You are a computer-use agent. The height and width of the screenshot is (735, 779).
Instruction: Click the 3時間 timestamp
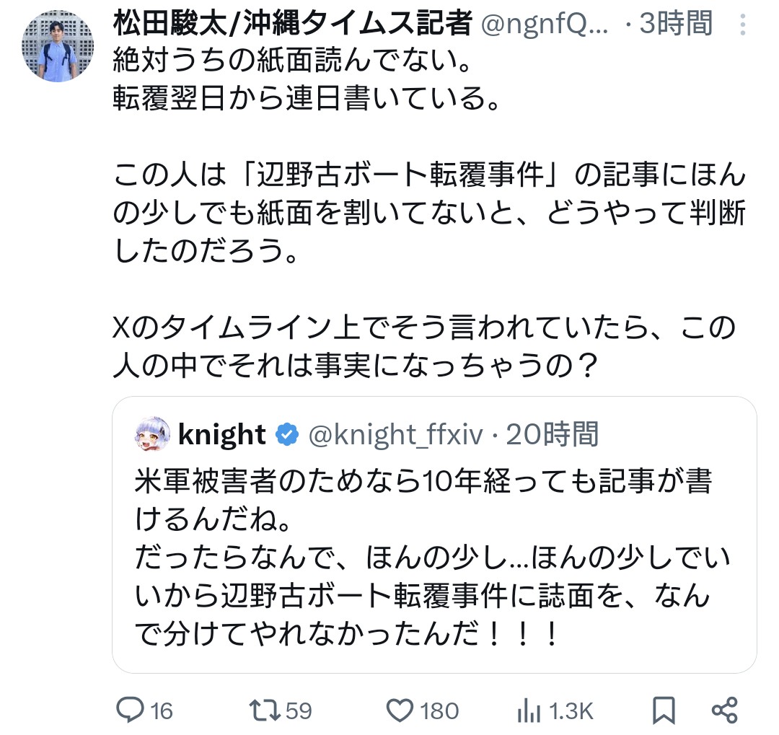674,24
